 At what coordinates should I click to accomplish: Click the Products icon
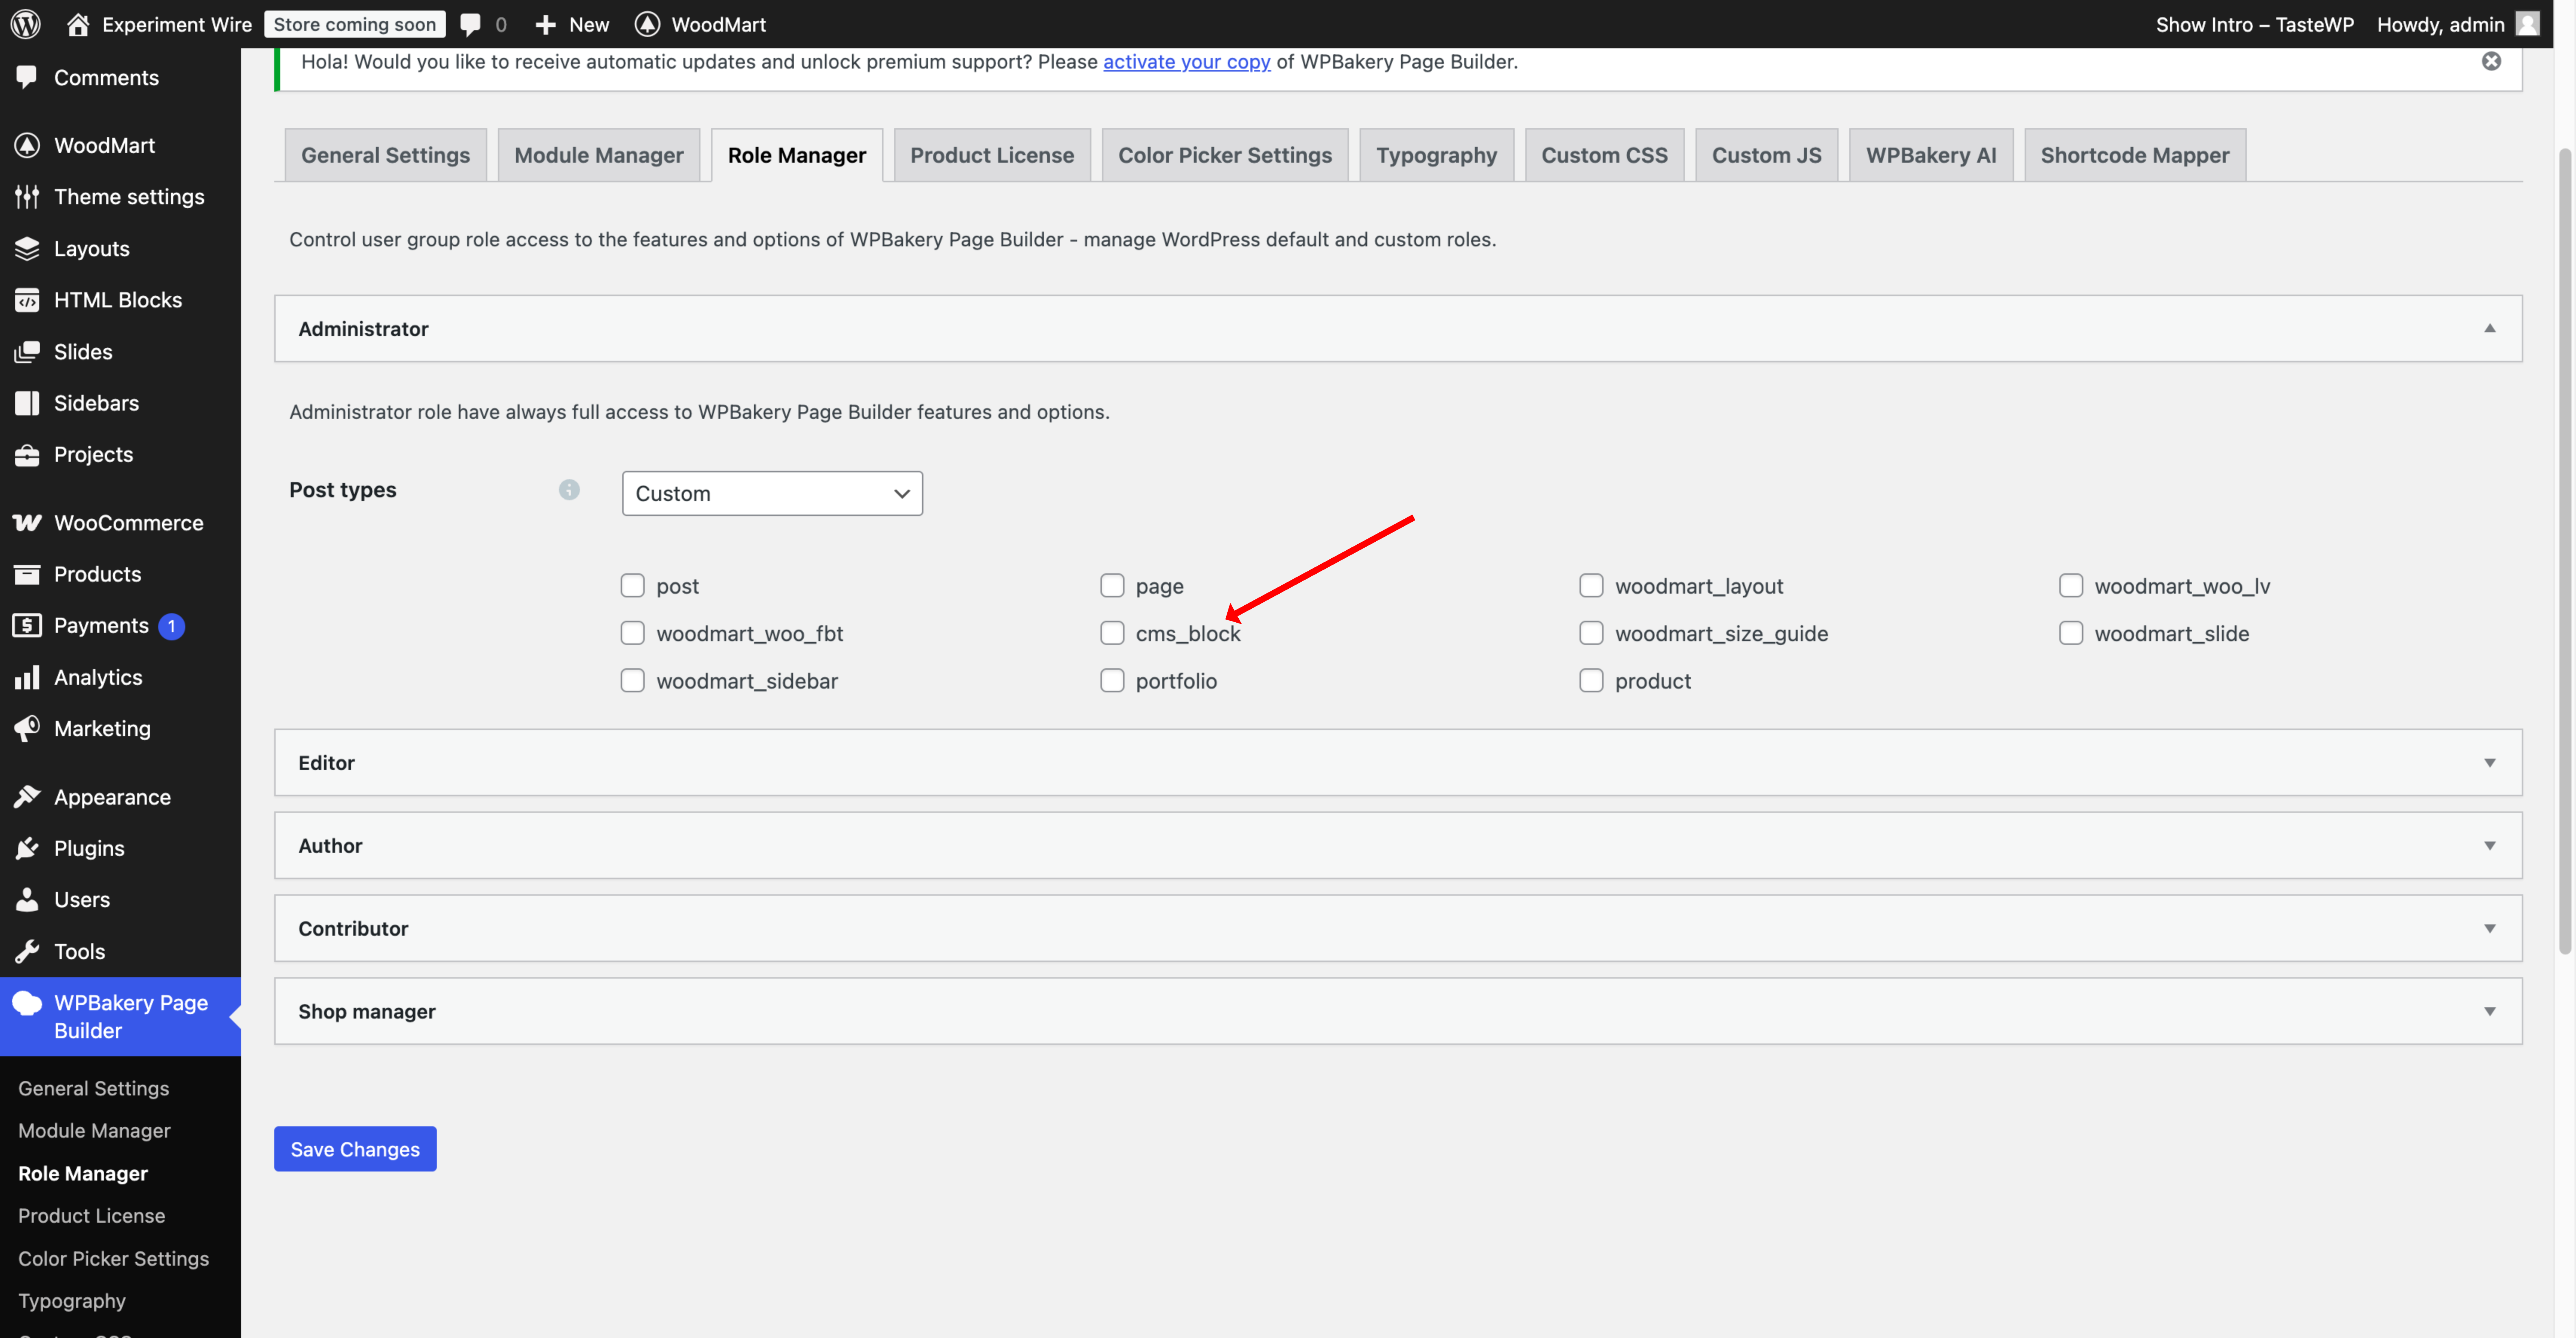click(x=27, y=574)
